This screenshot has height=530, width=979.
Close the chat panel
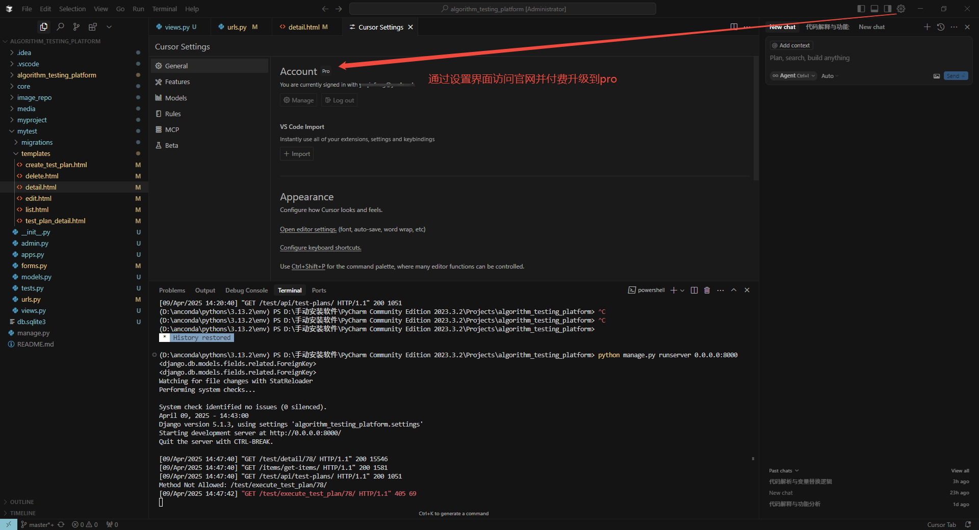click(967, 27)
